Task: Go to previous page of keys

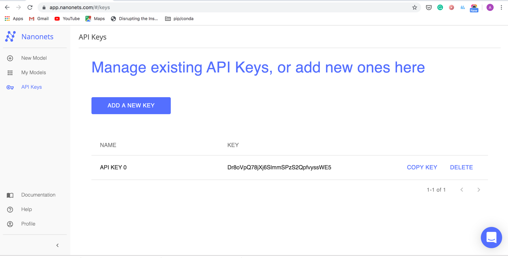Action: point(462,190)
